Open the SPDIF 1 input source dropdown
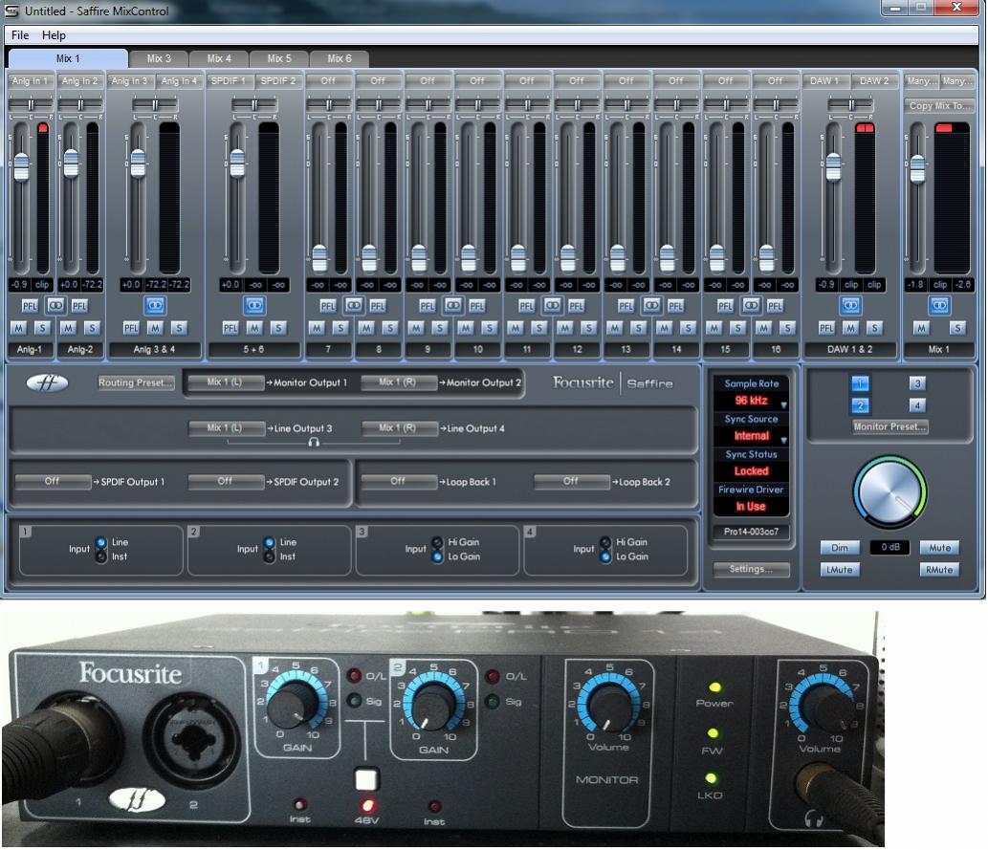This screenshot has height=850, width=988. [229, 80]
